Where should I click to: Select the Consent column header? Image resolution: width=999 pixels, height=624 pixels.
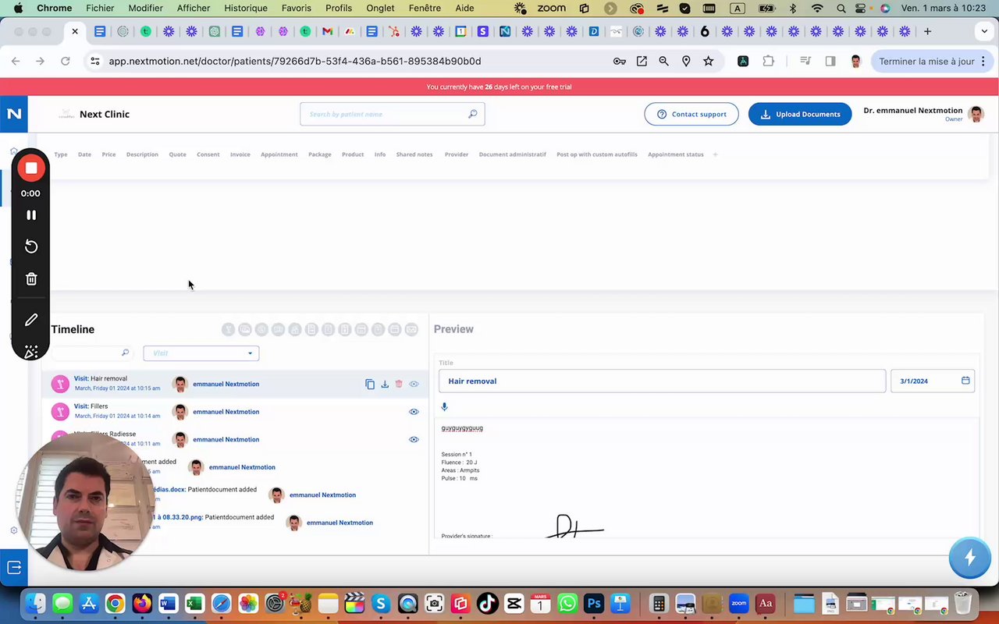208,154
